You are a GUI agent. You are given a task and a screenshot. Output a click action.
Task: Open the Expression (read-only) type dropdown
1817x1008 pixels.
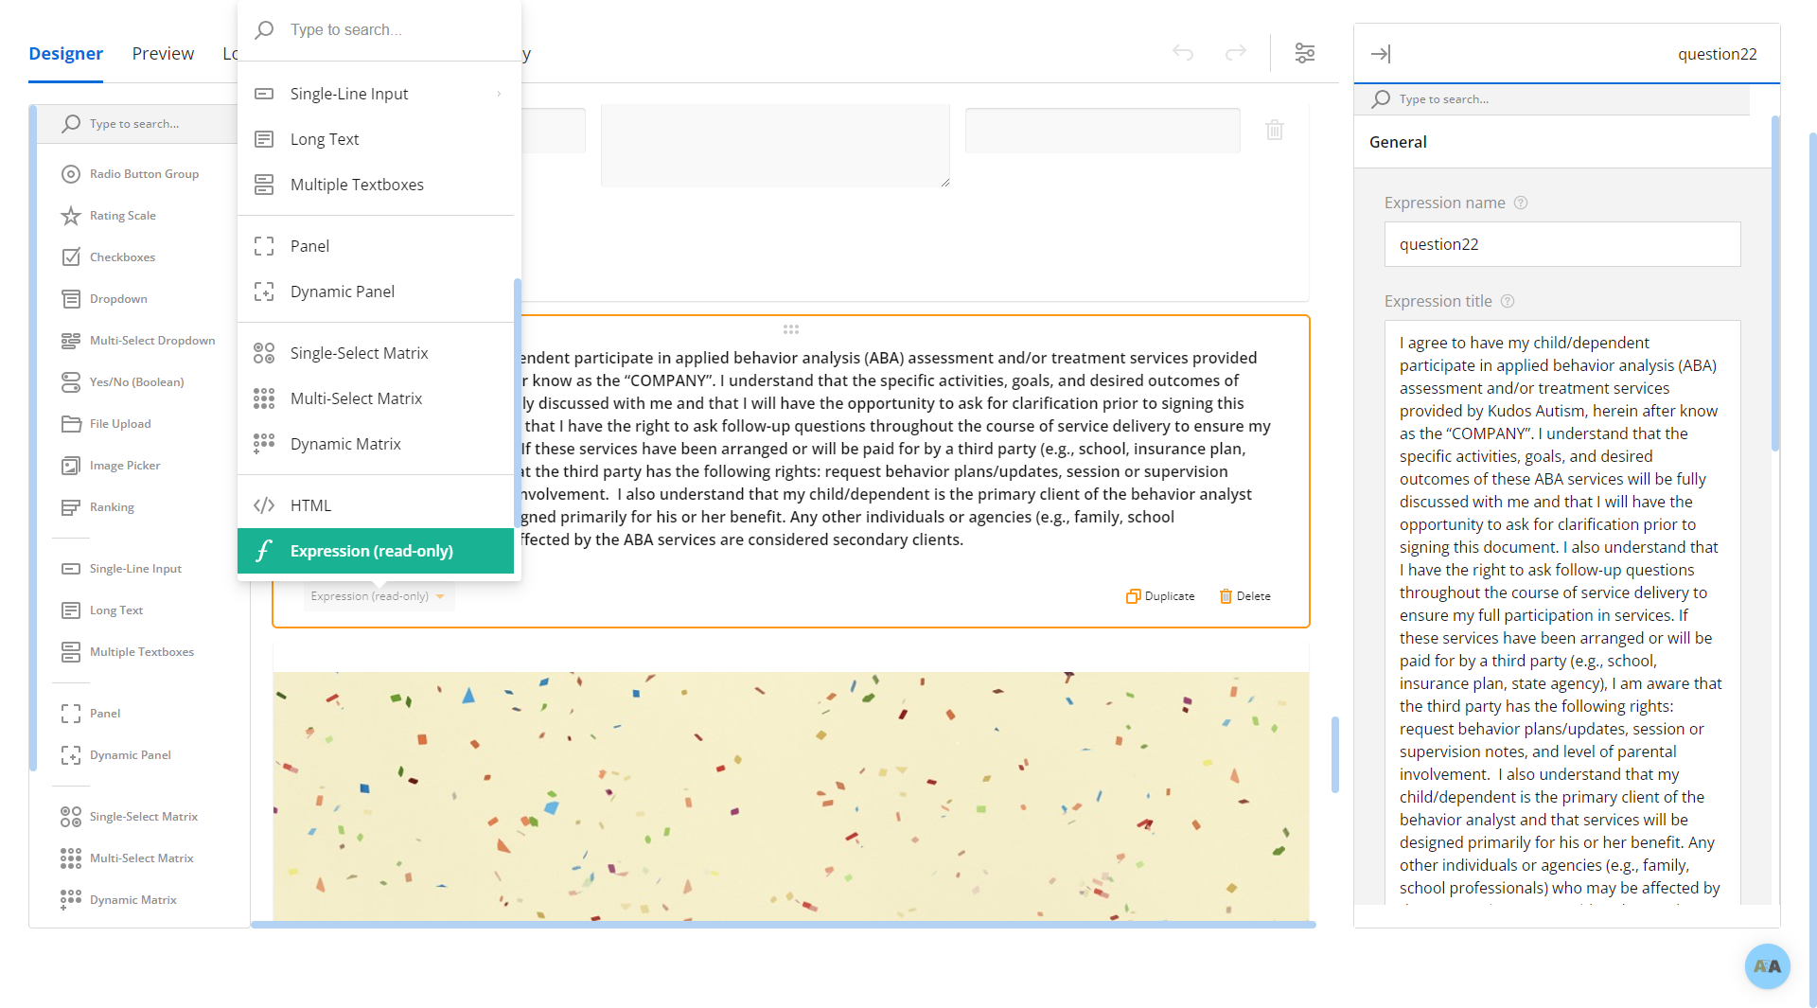pyautogui.click(x=378, y=596)
